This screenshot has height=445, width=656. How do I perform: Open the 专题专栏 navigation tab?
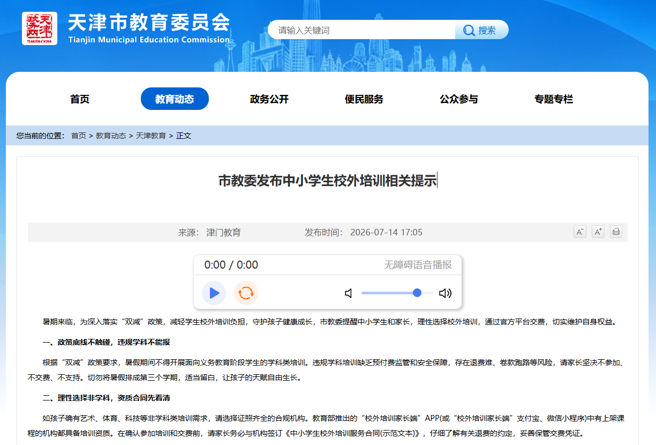click(554, 99)
